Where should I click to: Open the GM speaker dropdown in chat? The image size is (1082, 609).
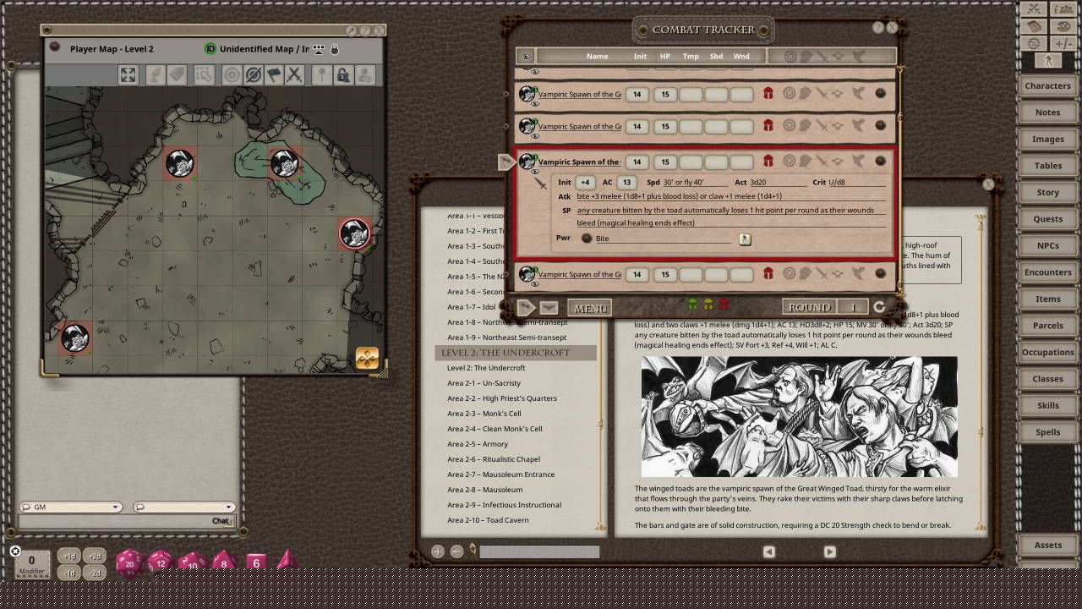pyautogui.click(x=70, y=507)
